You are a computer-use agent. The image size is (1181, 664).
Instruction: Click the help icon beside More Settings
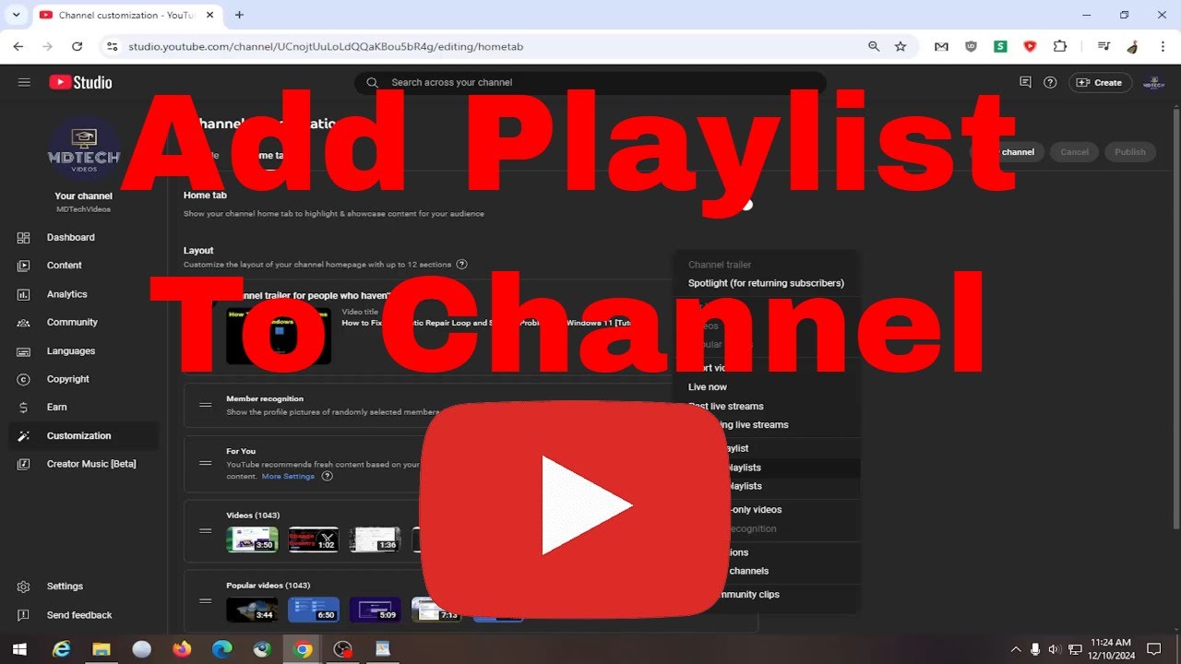coord(327,477)
